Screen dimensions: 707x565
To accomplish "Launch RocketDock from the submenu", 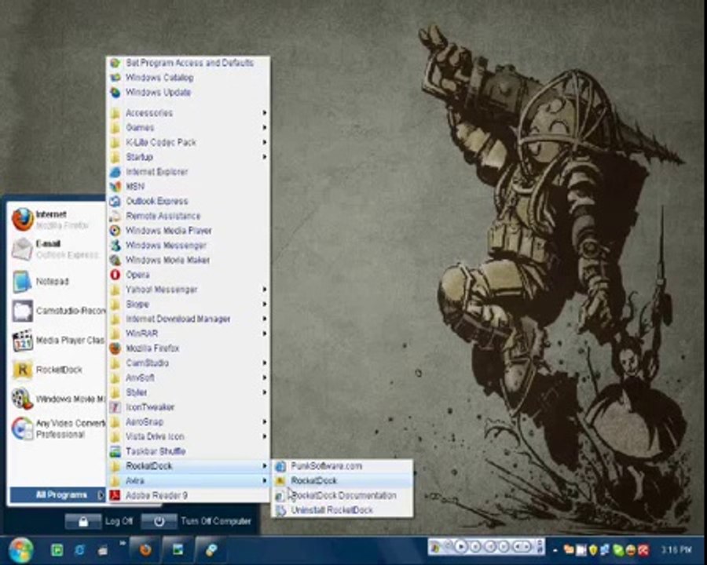I will 343,481.
